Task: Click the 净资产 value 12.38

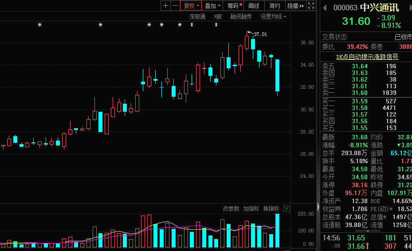Action: coord(360,201)
